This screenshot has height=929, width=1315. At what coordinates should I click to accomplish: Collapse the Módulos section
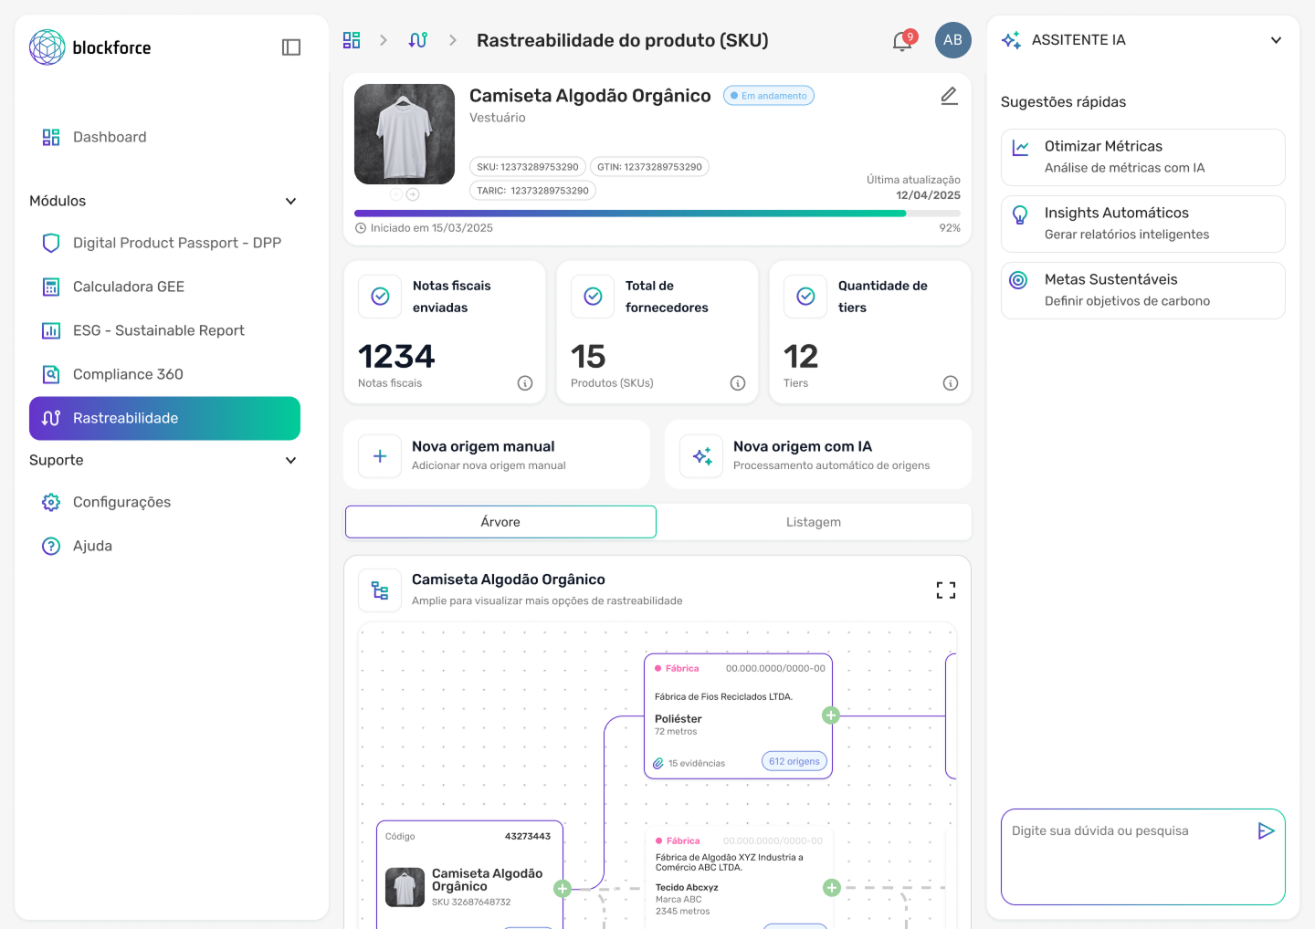[x=291, y=201]
